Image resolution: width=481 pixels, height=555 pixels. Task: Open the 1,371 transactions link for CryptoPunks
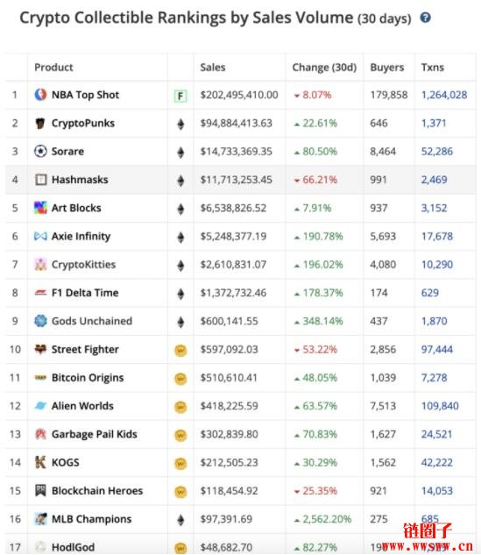tap(434, 123)
